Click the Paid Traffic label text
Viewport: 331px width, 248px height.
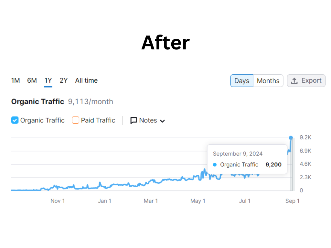tap(98, 120)
